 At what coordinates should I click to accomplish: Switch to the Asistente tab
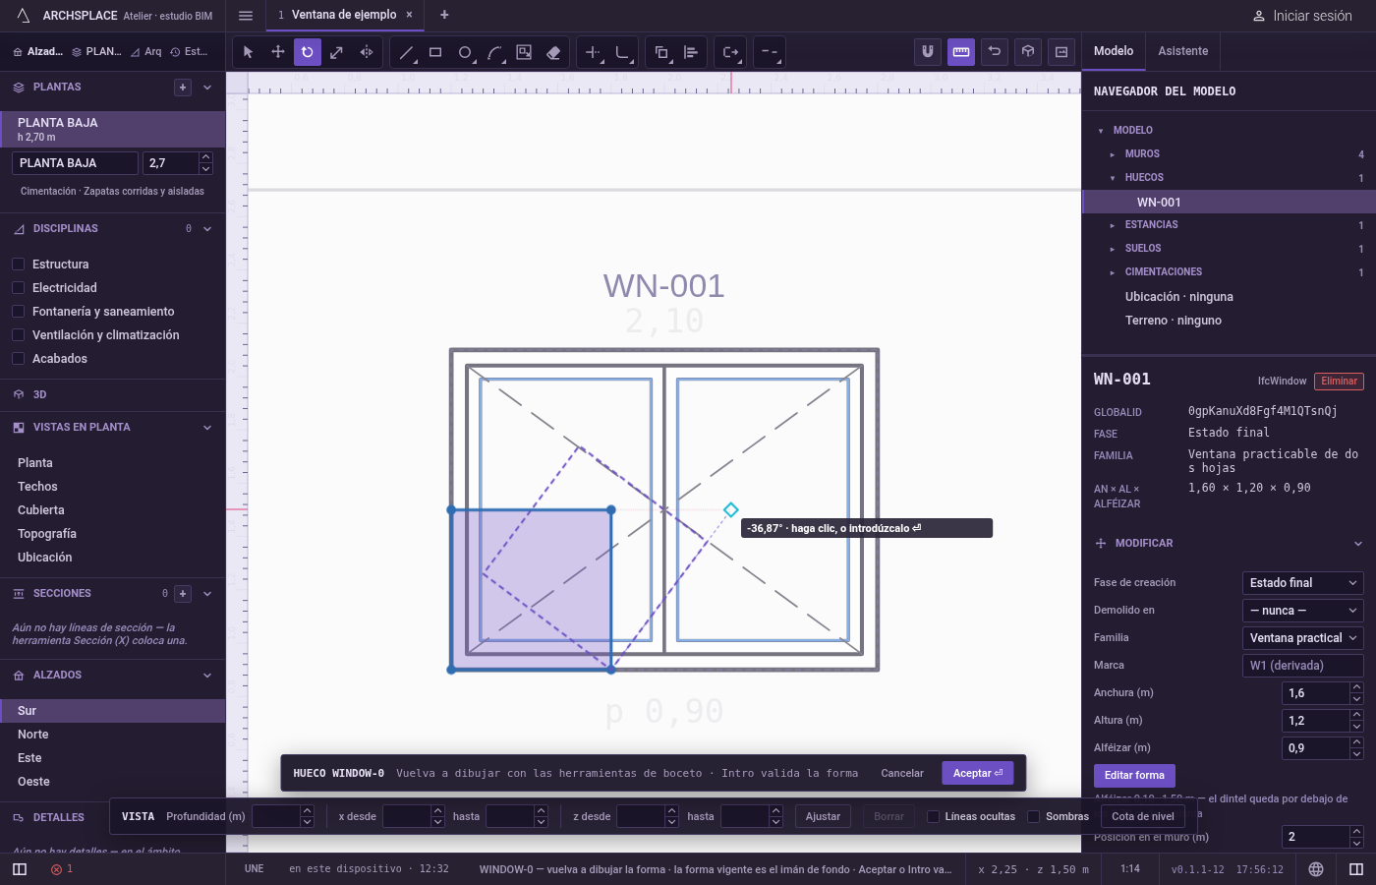(1183, 51)
